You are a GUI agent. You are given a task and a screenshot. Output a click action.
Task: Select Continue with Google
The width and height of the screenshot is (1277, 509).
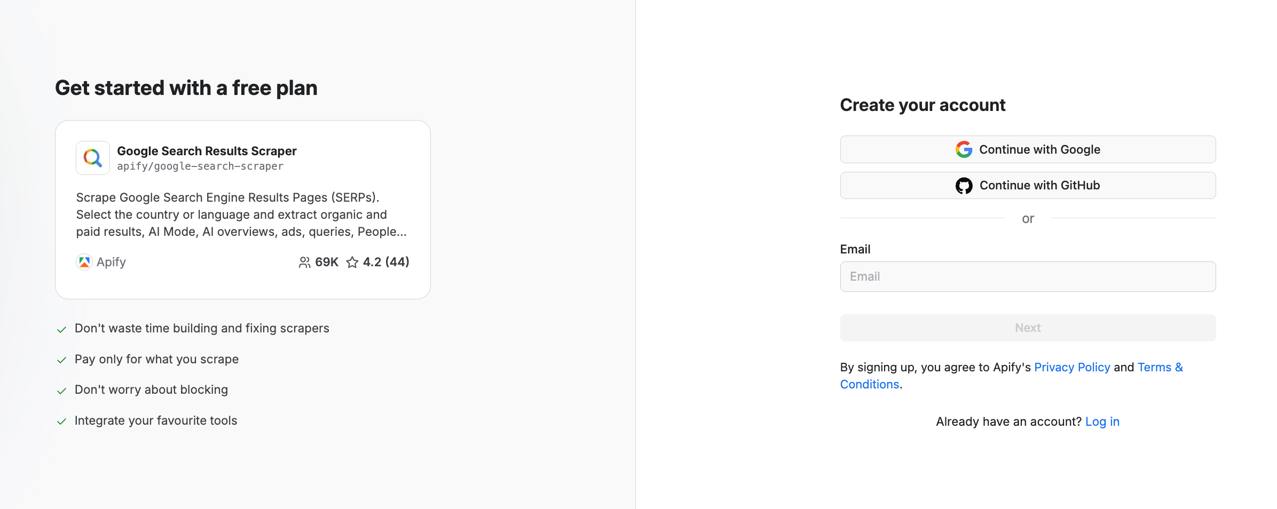click(x=1028, y=149)
